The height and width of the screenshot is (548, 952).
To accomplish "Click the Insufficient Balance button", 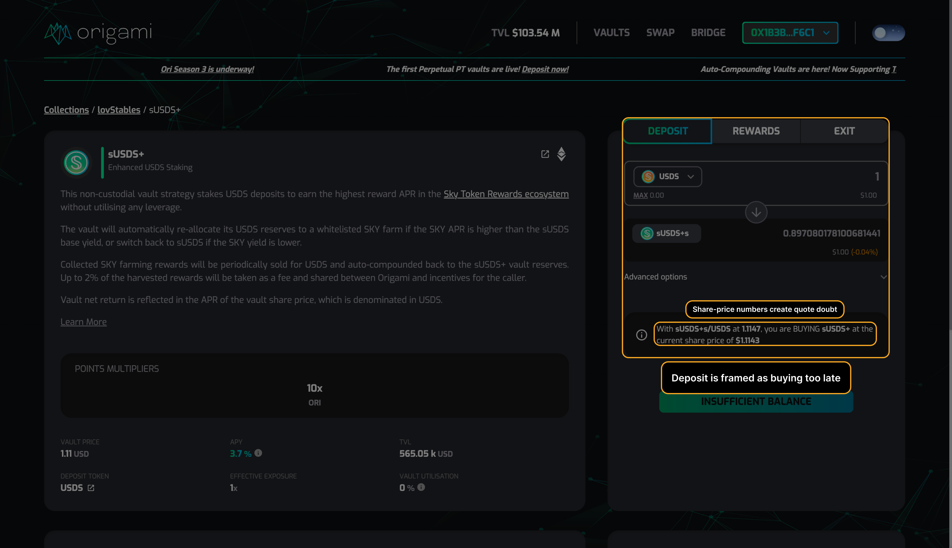I will coord(756,402).
